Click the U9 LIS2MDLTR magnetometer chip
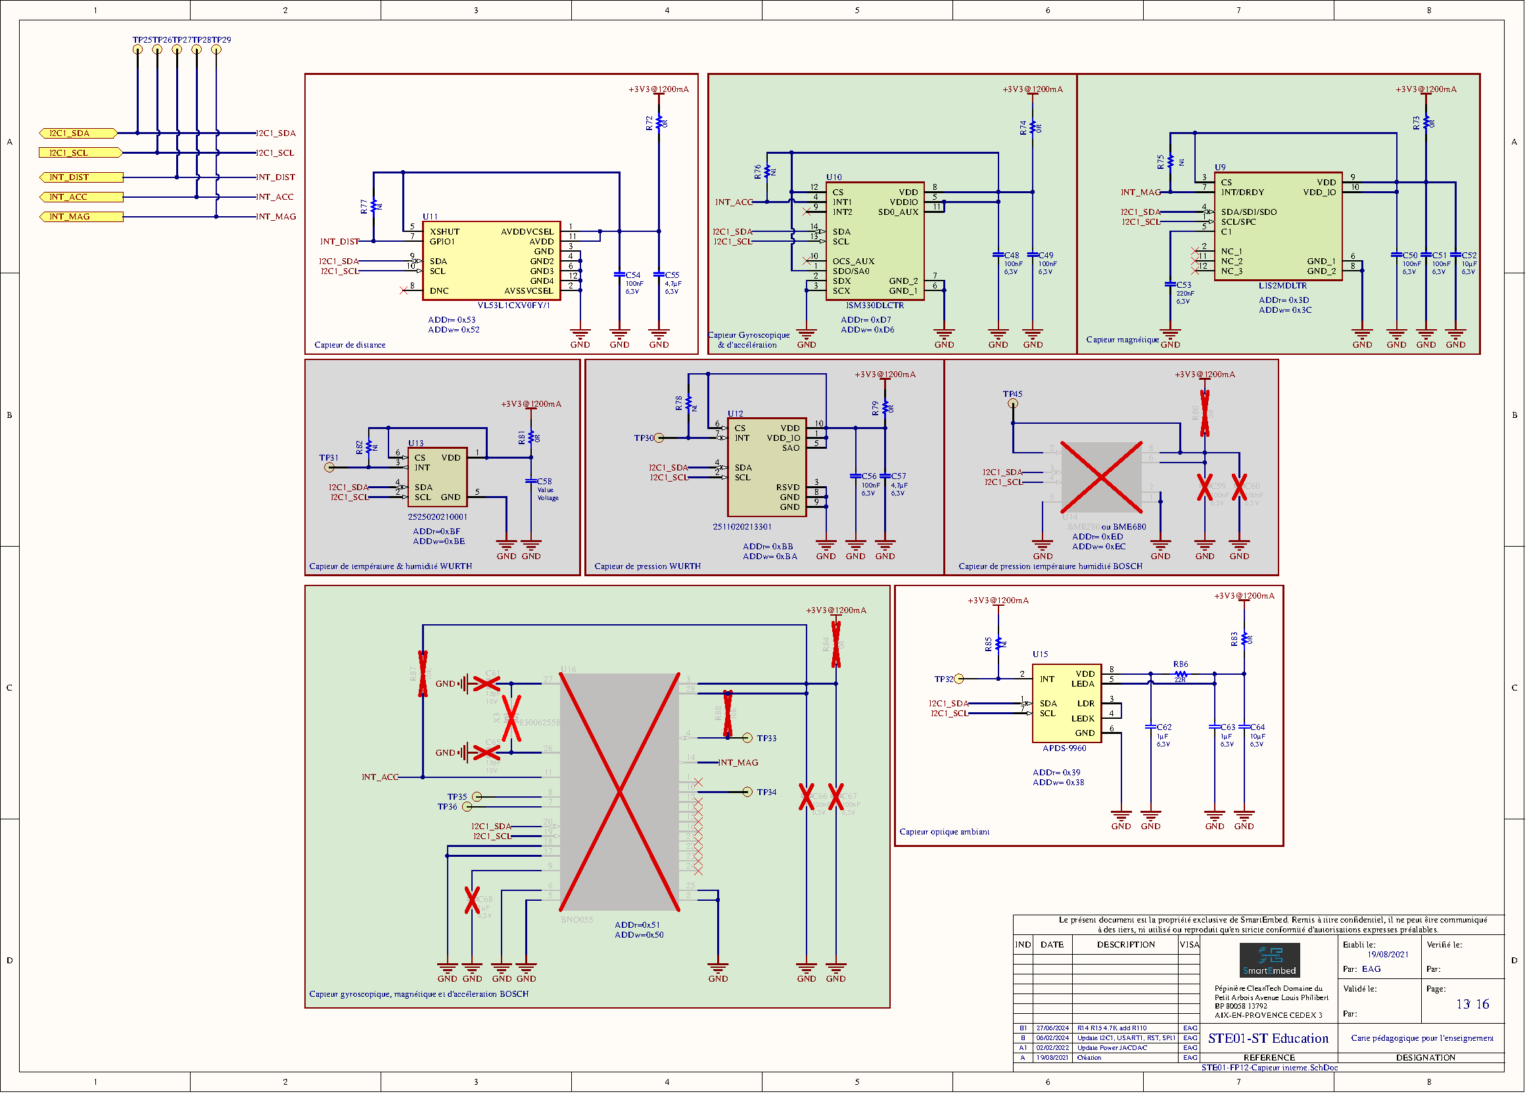The height and width of the screenshot is (1094, 1527). point(1277,226)
